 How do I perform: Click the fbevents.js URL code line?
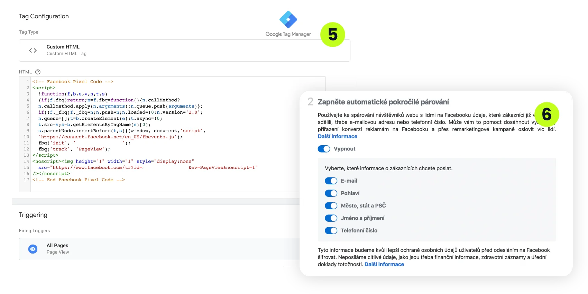pos(110,137)
